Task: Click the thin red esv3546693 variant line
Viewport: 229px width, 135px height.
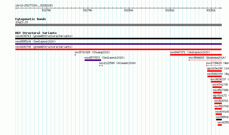Action: coord(205,60)
